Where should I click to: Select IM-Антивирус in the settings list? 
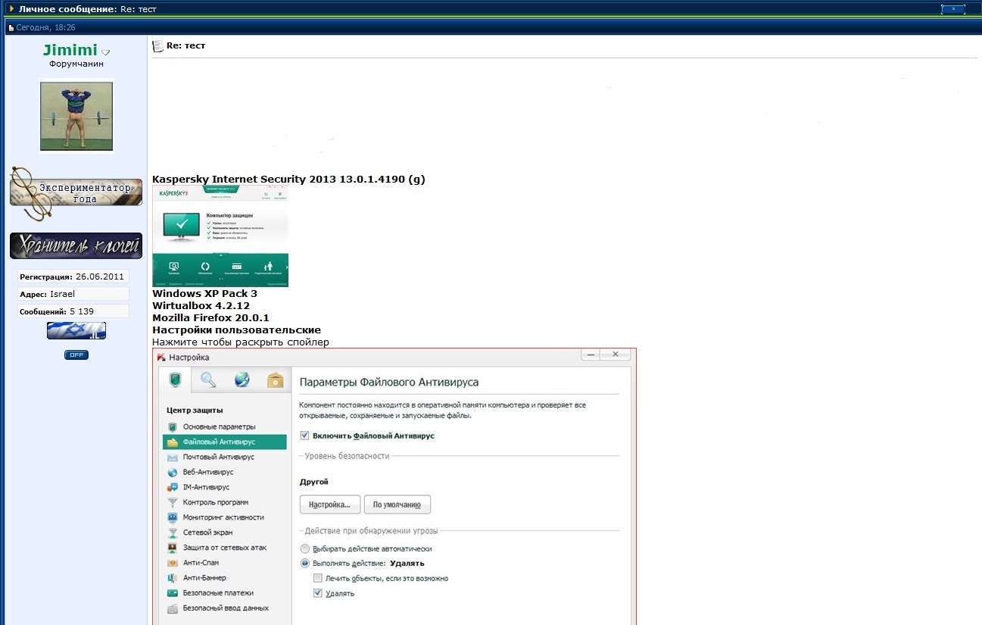coord(206,488)
